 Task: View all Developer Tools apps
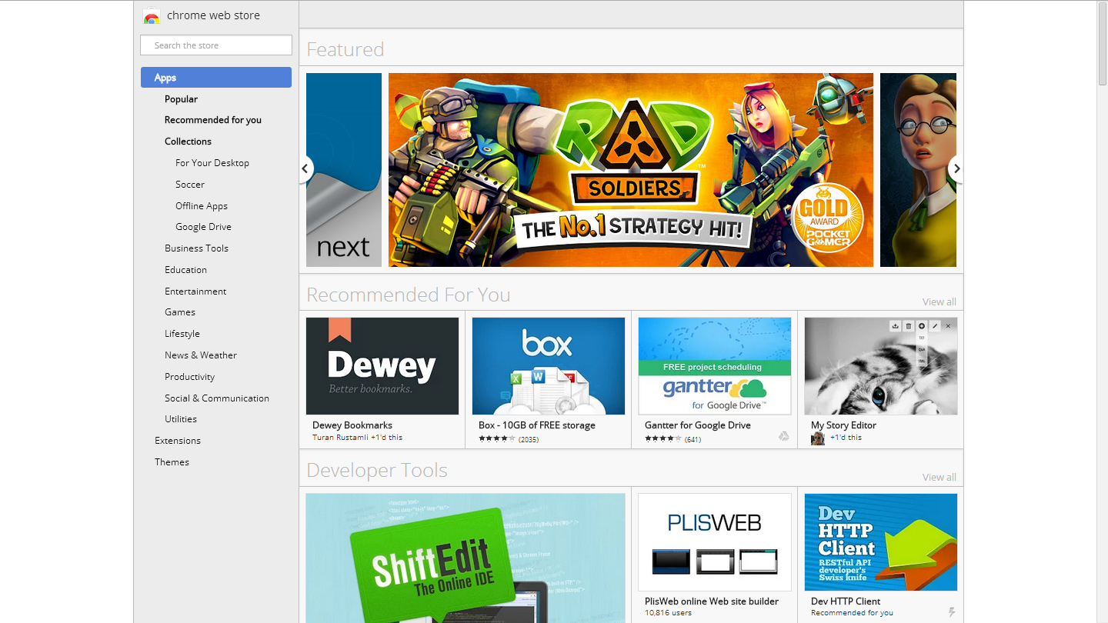click(939, 478)
